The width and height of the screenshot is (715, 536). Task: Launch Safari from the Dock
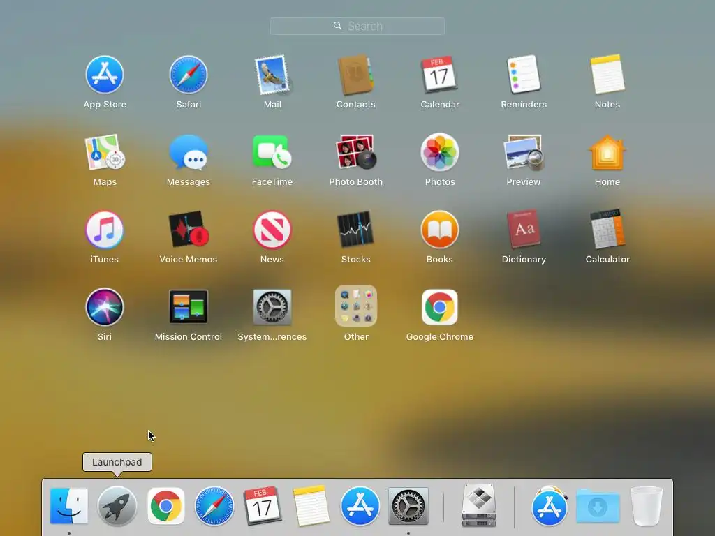tap(214, 506)
